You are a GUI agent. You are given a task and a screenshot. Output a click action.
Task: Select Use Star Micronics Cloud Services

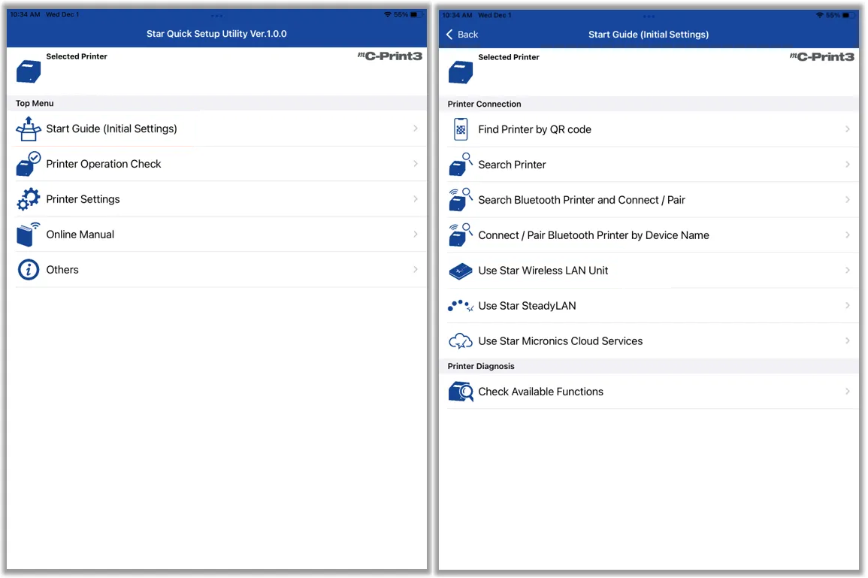[649, 341]
